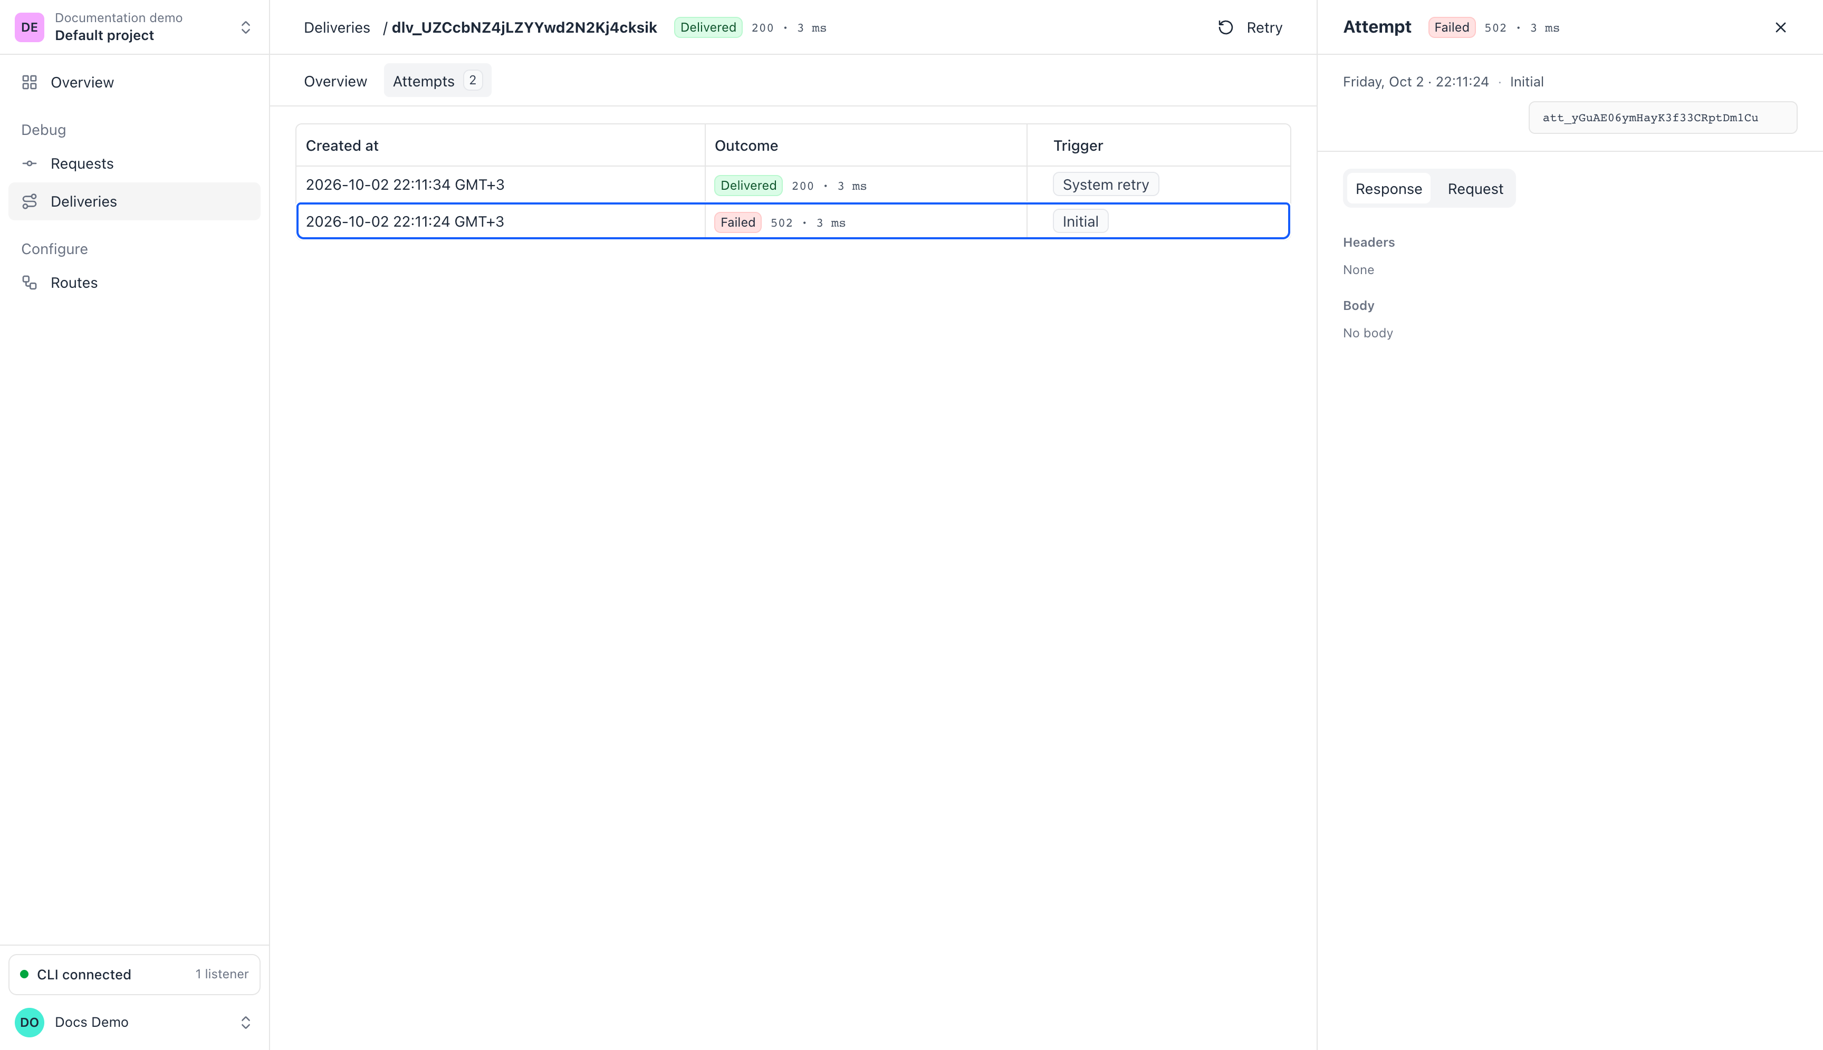The height and width of the screenshot is (1050, 1823).
Task: Open Routes under Configure
Action: 134,283
